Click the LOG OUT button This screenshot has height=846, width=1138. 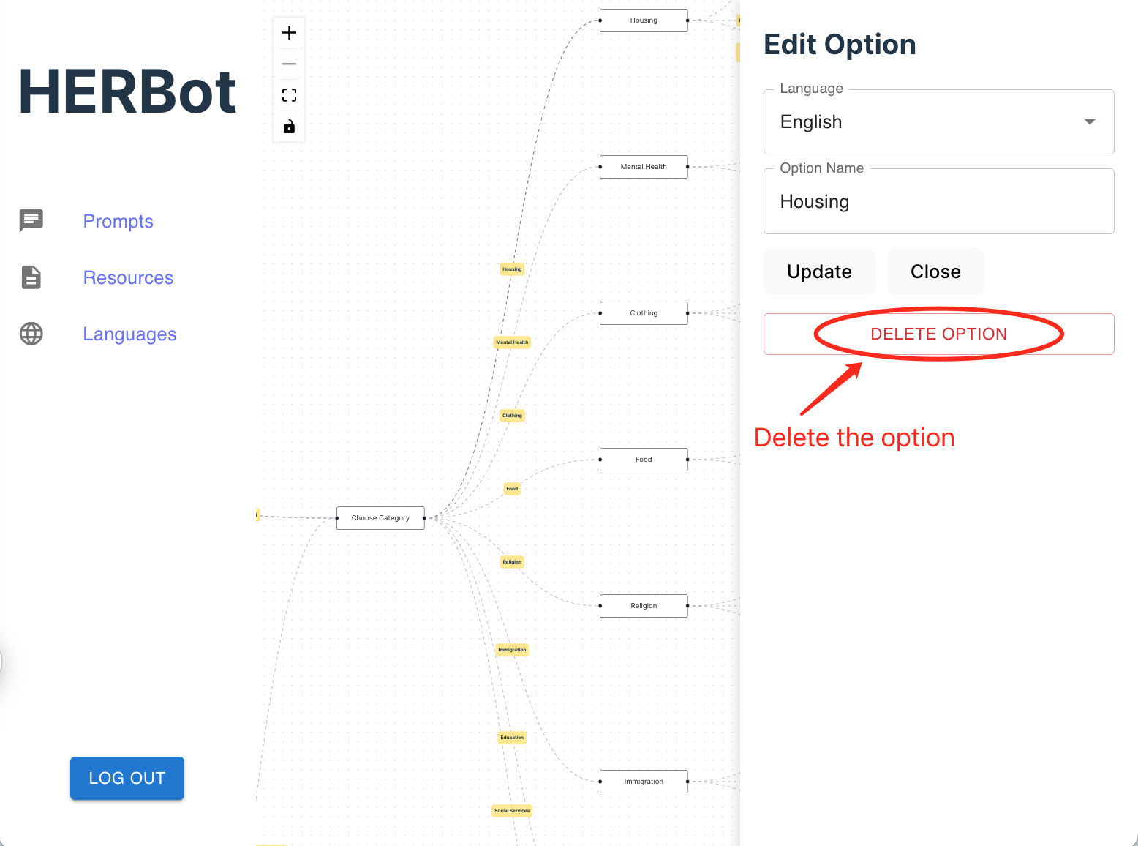[127, 778]
